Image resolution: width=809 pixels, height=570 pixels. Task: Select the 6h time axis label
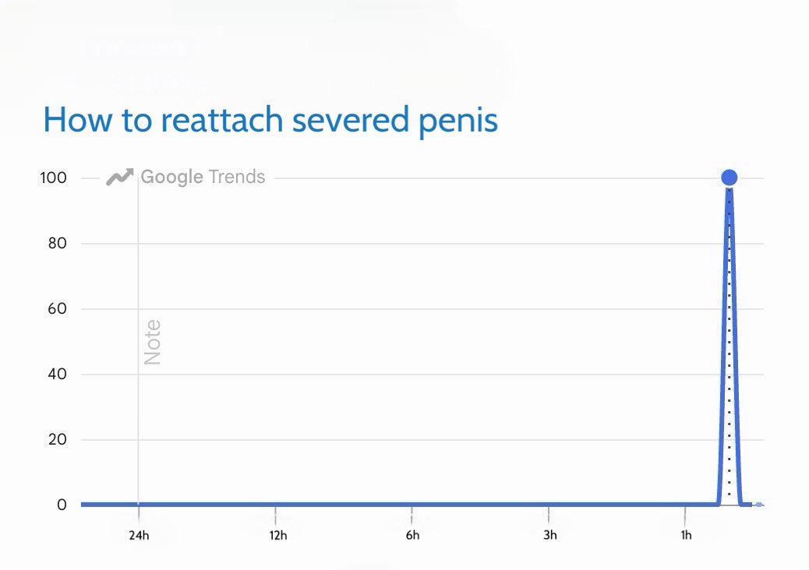point(412,536)
